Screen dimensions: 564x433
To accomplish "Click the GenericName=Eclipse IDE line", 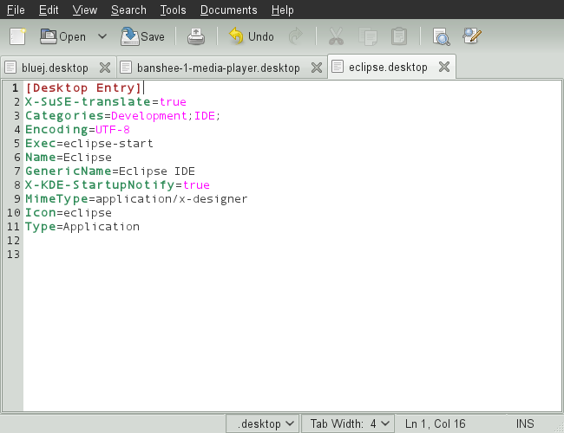I will coord(110,171).
